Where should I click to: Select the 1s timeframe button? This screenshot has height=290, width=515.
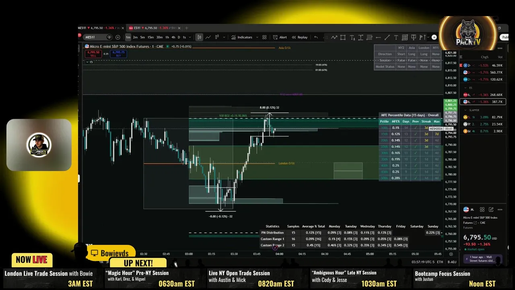click(184, 37)
